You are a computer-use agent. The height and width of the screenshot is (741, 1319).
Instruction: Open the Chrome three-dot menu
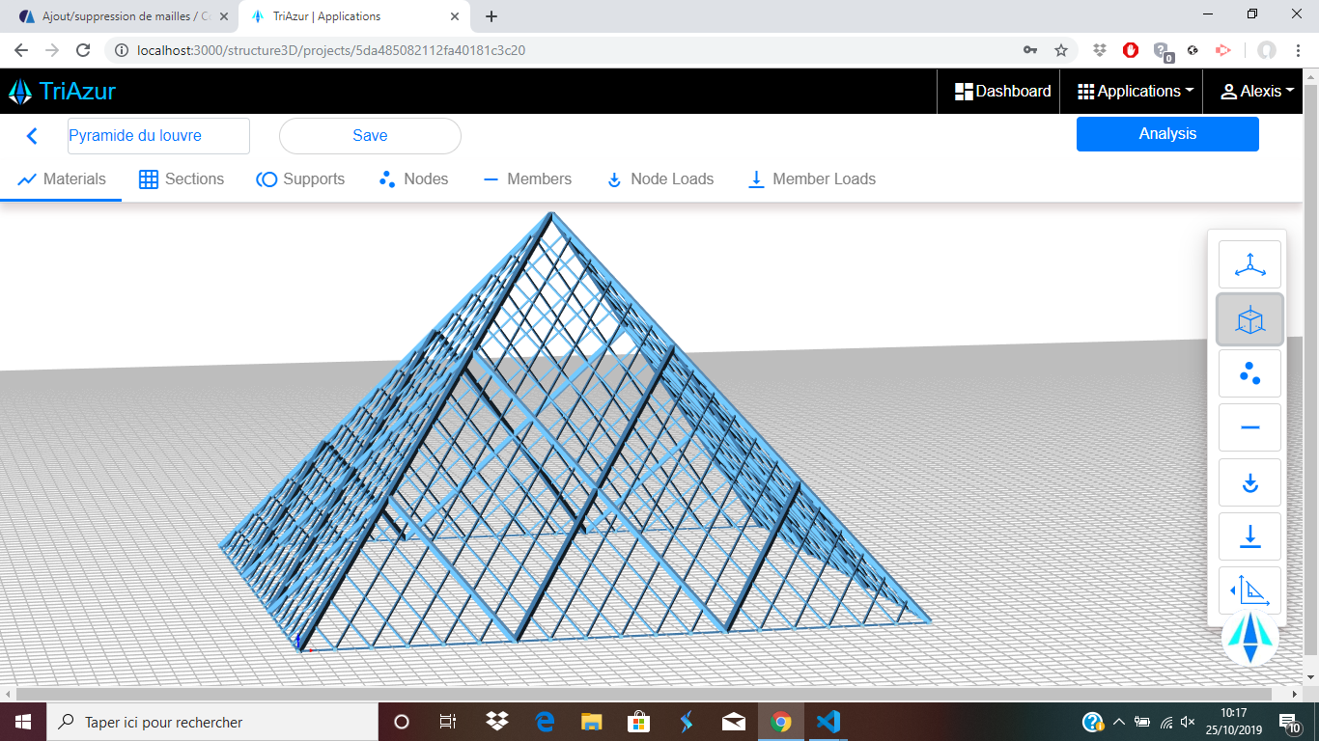pyautogui.click(x=1298, y=50)
